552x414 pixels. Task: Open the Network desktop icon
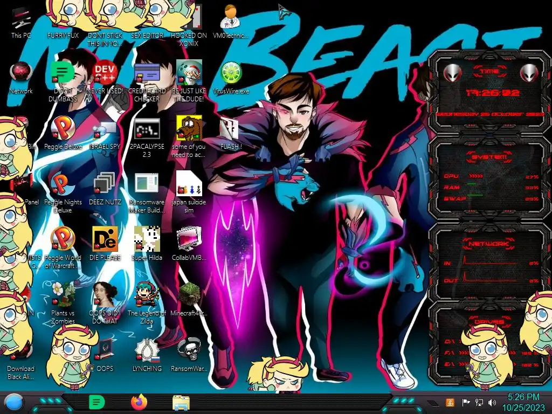(21, 78)
